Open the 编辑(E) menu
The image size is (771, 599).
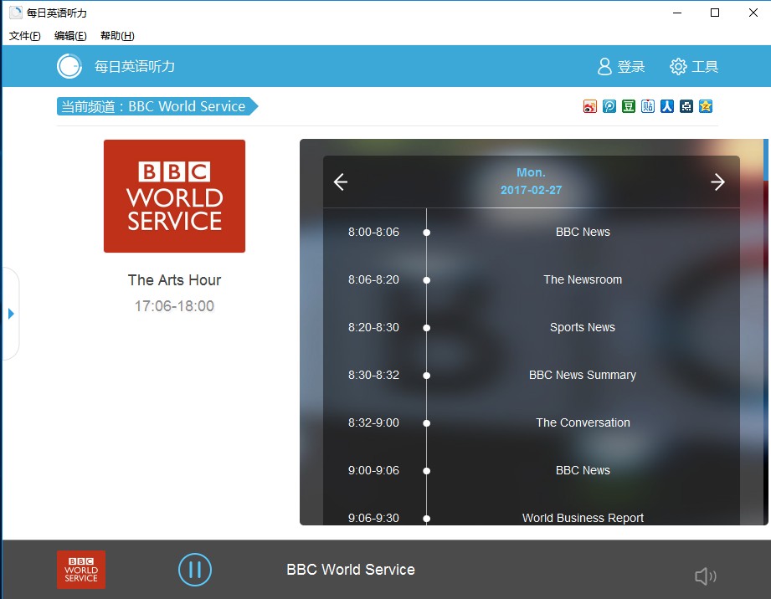70,36
